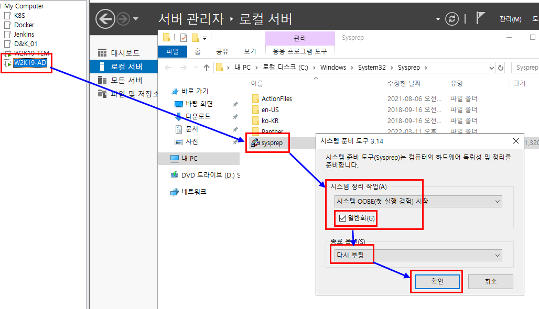Select 네트워크 in navigation pane
Screen dimensions: 539x309
point(194,192)
